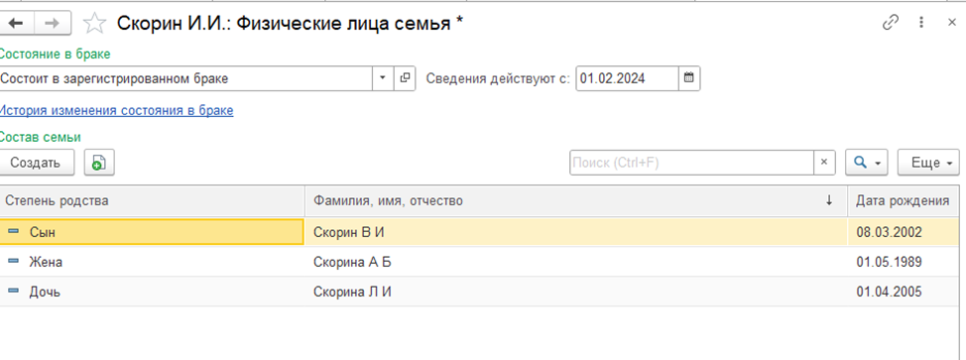Viewport: 966px width, 360px height.
Task: Open the calendar picker icon
Action: [x=689, y=78]
